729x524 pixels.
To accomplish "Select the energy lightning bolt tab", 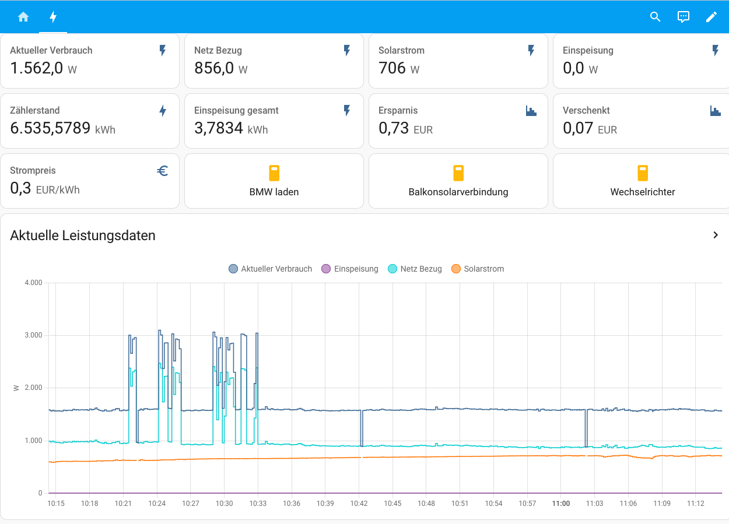I will click(53, 17).
